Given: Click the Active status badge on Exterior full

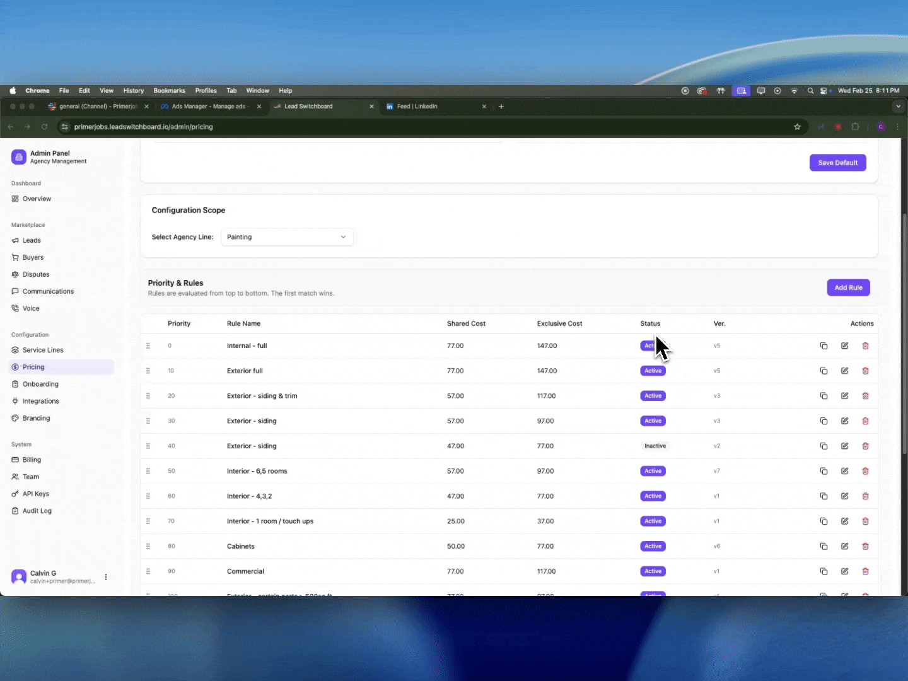Looking at the screenshot, I should [x=653, y=371].
